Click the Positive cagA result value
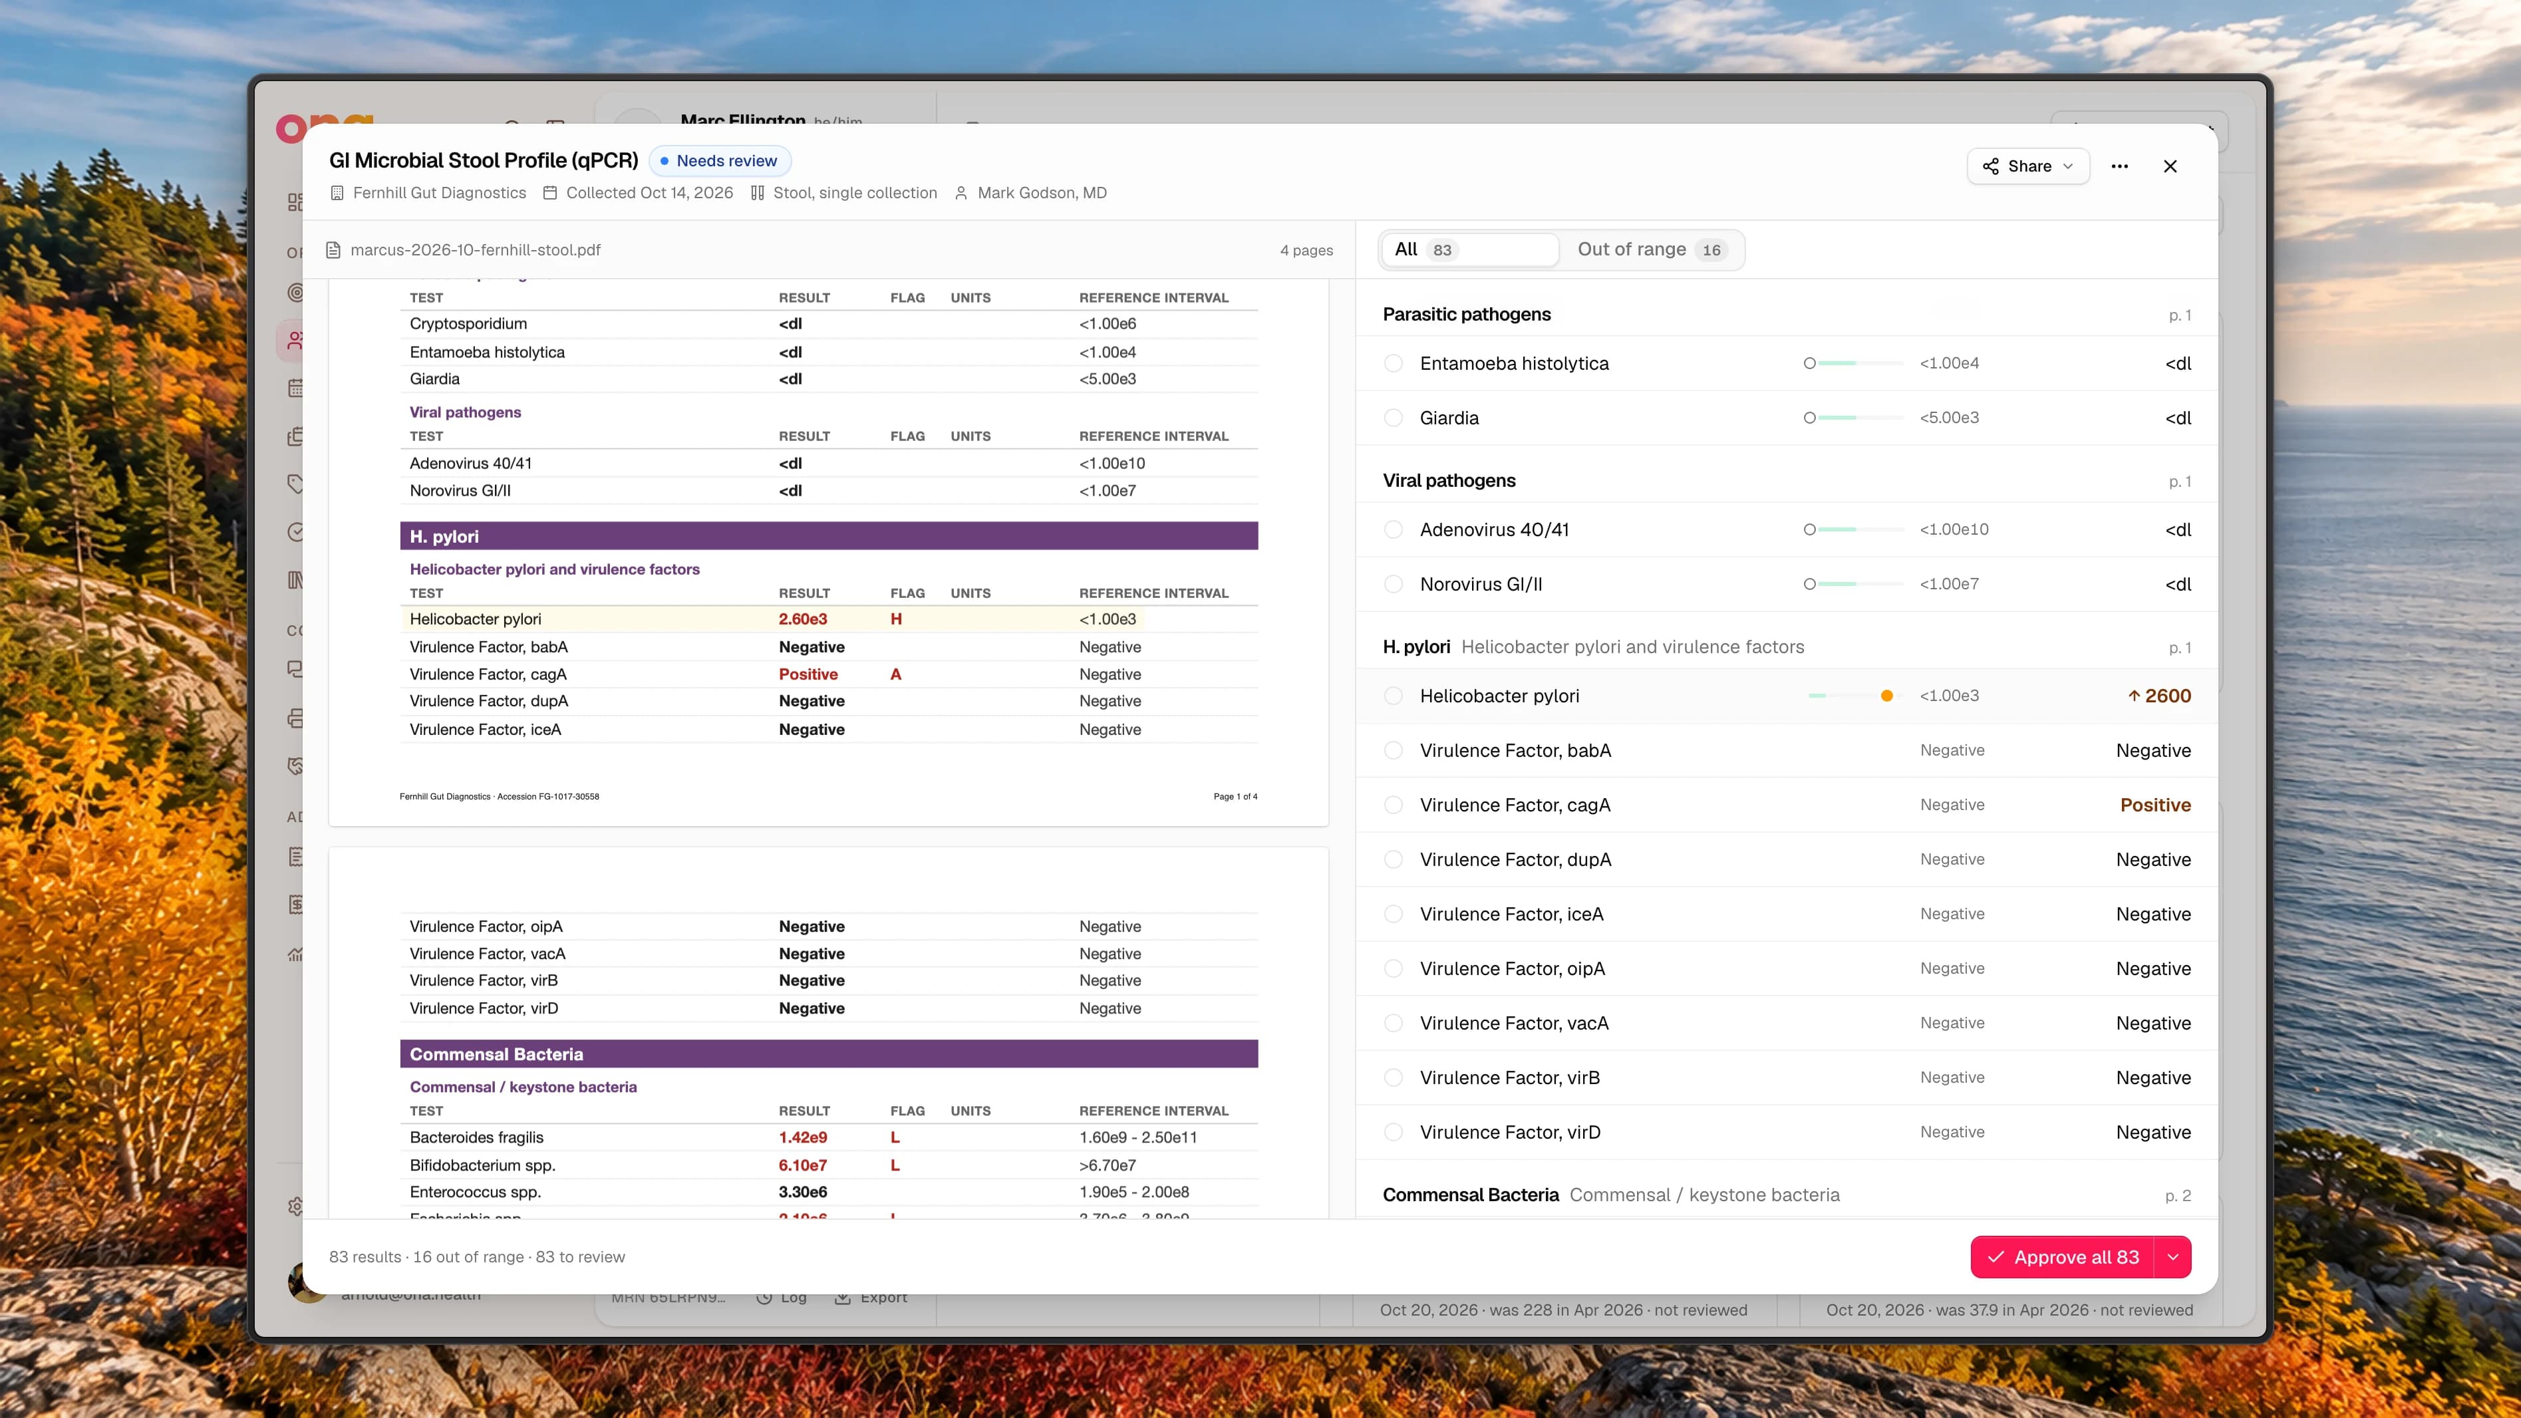Screen dimensions: 2521x1418 (2155, 804)
